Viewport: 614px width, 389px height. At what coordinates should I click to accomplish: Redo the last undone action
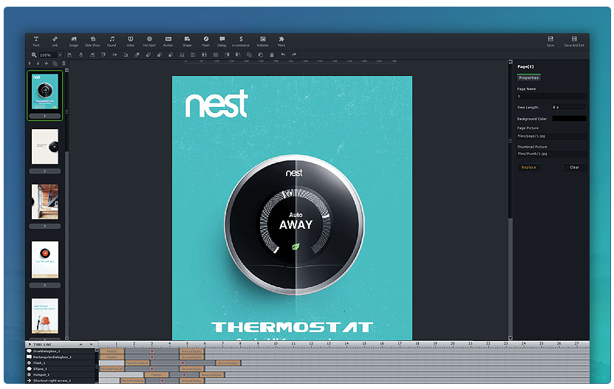pyautogui.click(x=294, y=55)
